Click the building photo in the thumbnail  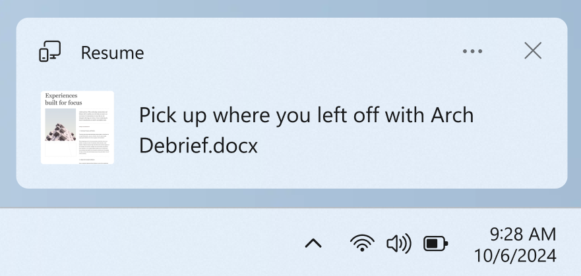pyautogui.click(x=59, y=126)
